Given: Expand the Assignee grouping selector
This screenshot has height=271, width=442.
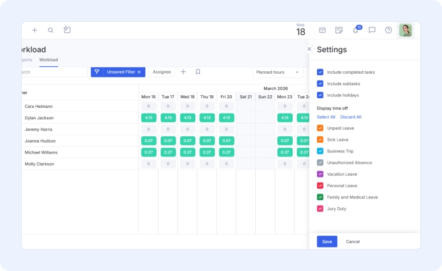Looking at the screenshot, I should click(162, 72).
